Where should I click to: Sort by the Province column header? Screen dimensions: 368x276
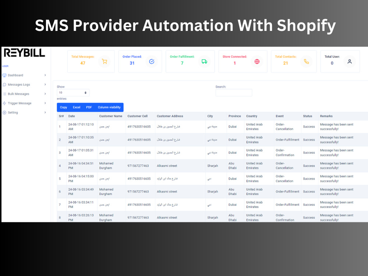point(235,116)
